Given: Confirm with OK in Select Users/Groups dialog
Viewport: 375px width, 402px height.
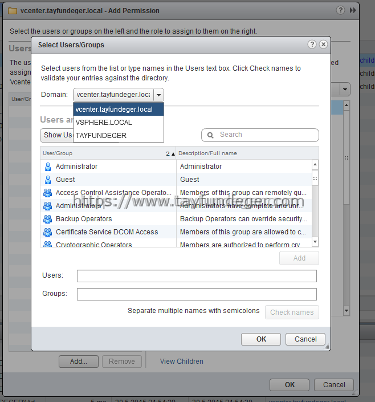Looking at the screenshot, I should click(261, 339).
